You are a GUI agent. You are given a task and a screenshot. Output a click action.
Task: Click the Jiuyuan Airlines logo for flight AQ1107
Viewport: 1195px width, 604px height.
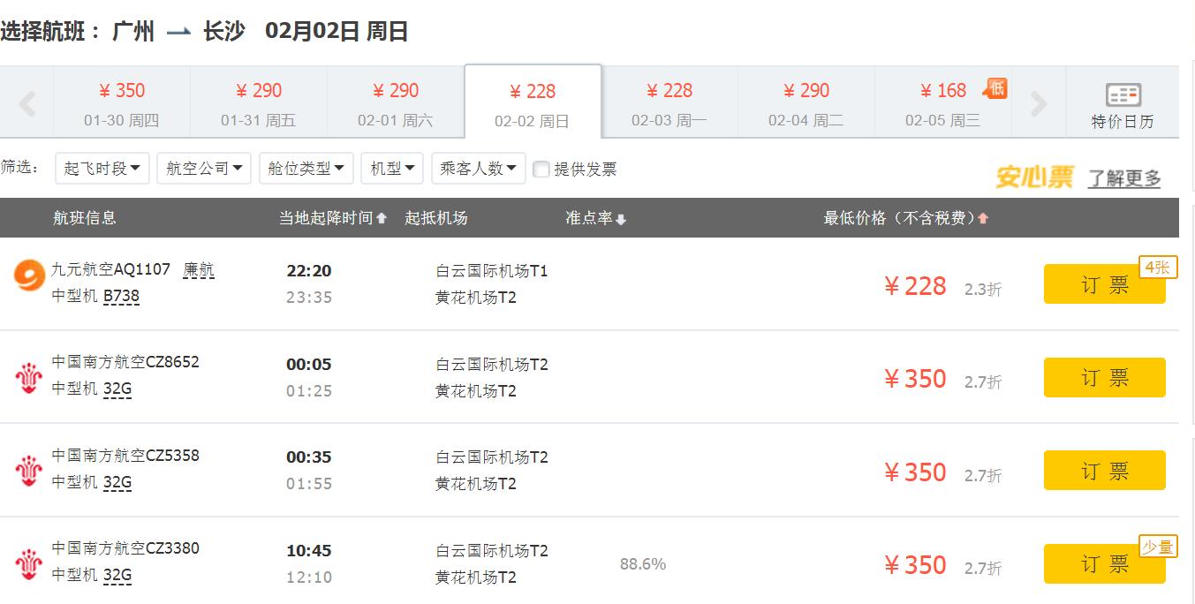[x=27, y=276]
